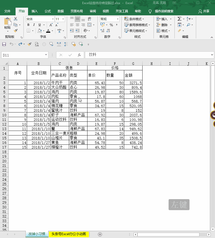Switch to the 公式 tab
215x238 pixels.
[47, 11]
